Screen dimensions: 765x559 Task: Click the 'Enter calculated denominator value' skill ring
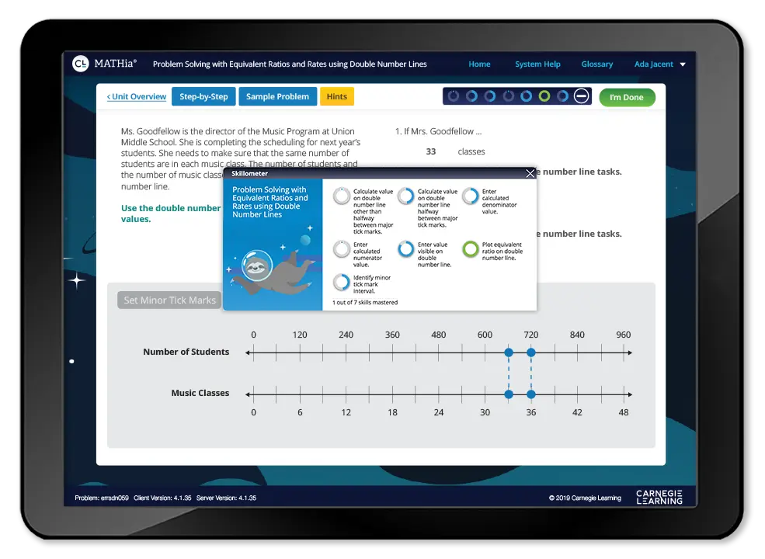pos(470,196)
